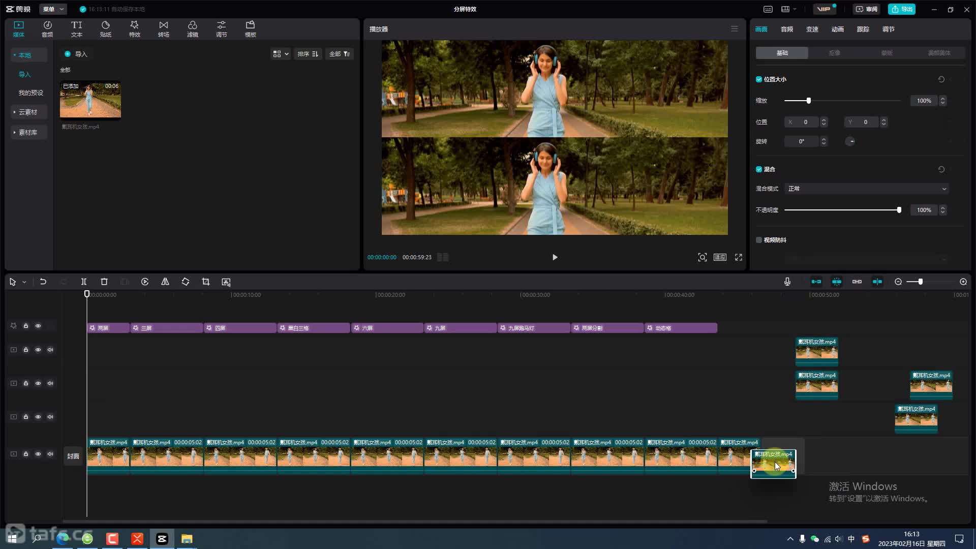
Task: Expand the Cloud Material (云素材) section
Action: [x=28, y=112]
